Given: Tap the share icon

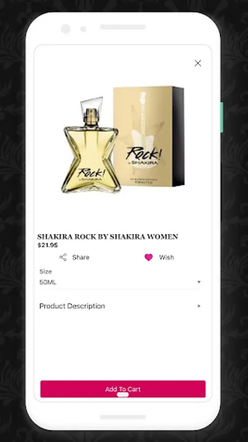Looking at the screenshot, I should click(63, 257).
